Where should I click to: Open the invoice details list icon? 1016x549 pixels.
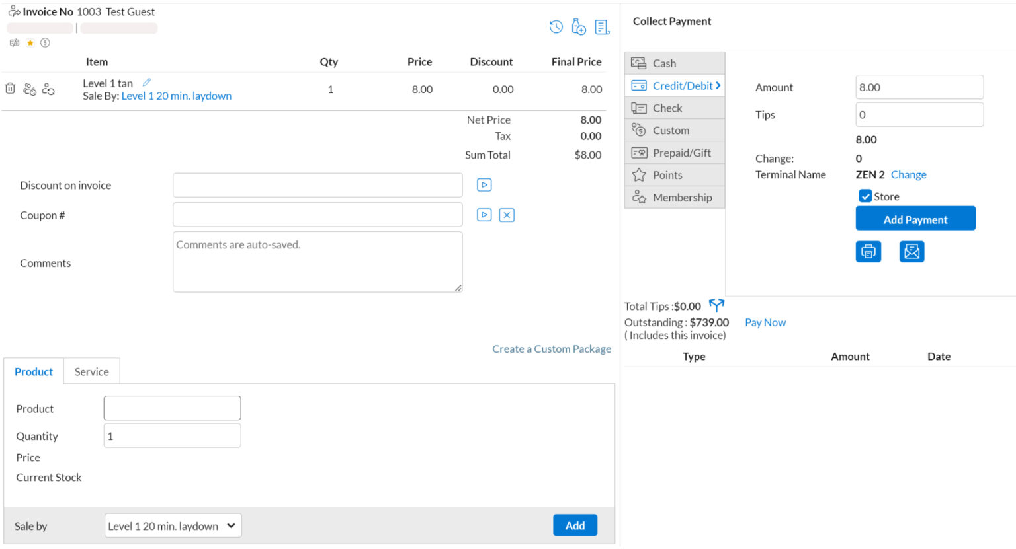(x=601, y=26)
